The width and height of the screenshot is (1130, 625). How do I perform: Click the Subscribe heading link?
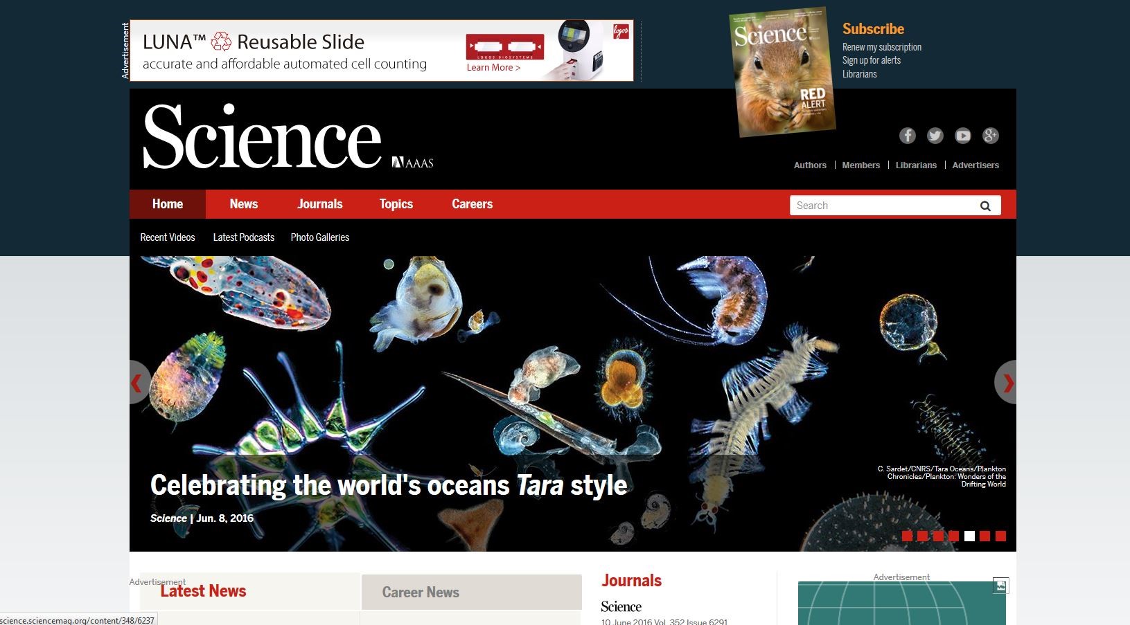(873, 29)
